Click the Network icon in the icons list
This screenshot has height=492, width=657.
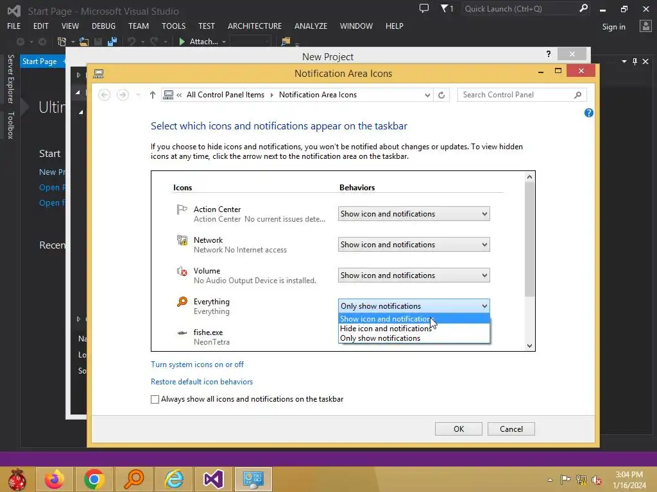182,240
